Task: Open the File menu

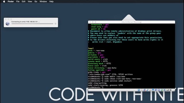Action: (18, 1)
